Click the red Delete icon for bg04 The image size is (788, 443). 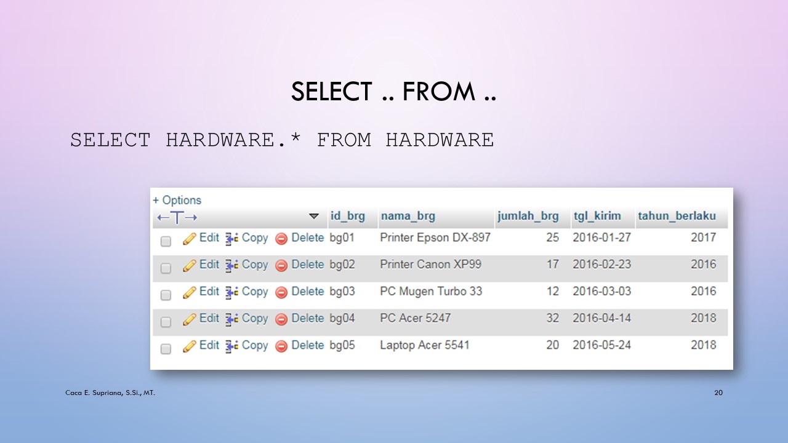click(x=281, y=320)
